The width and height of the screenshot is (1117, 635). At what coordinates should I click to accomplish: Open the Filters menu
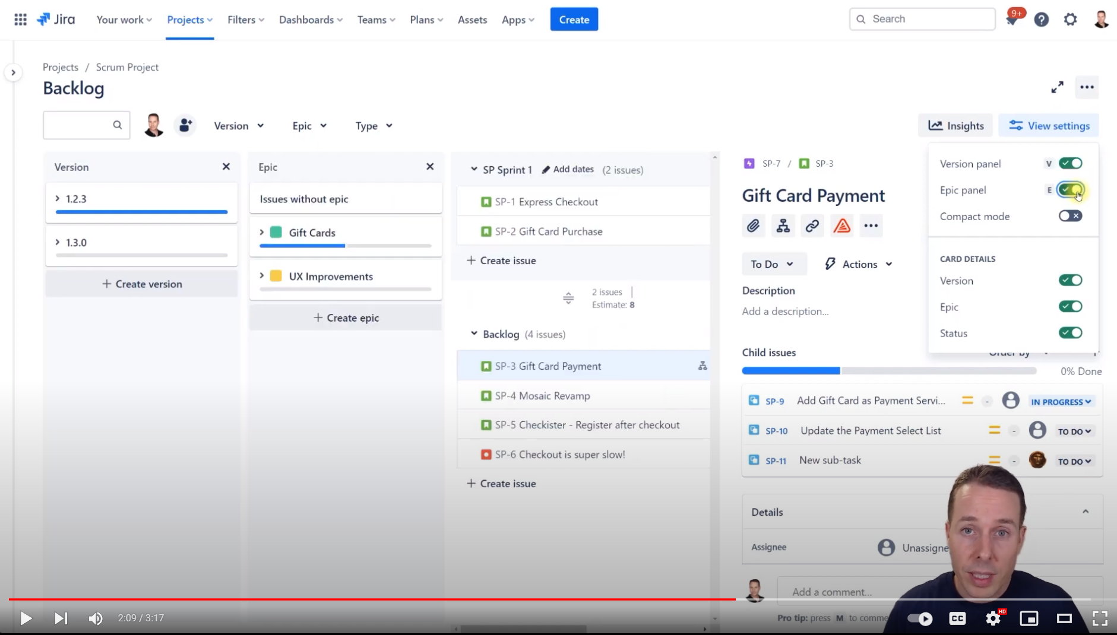[x=246, y=20]
